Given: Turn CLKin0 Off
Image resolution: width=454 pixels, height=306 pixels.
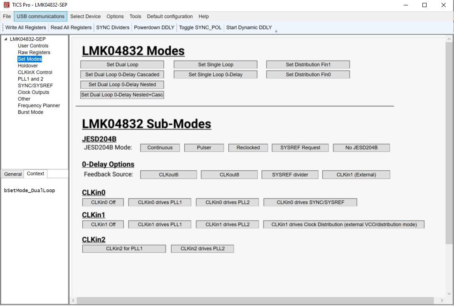Looking at the screenshot, I should tap(103, 202).
